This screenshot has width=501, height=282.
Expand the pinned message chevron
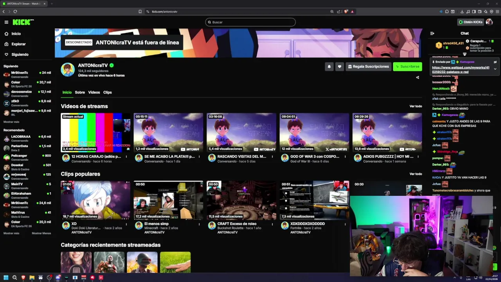click(495, 69)
